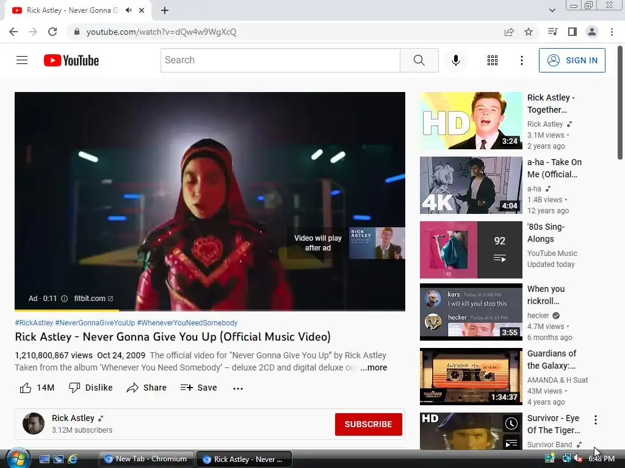The width and height of the screenshot is (625, 468).
Task: Toggle browser side panel icon
Action: click(572, 32)
